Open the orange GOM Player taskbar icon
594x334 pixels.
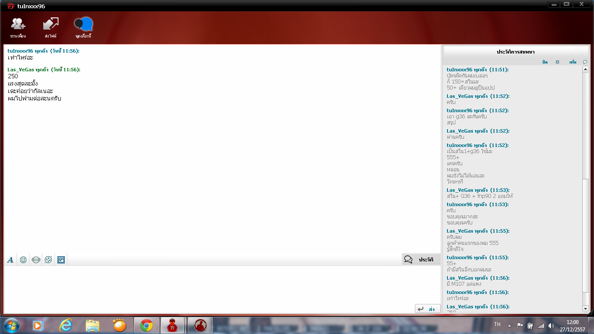(x=119, y=325)
